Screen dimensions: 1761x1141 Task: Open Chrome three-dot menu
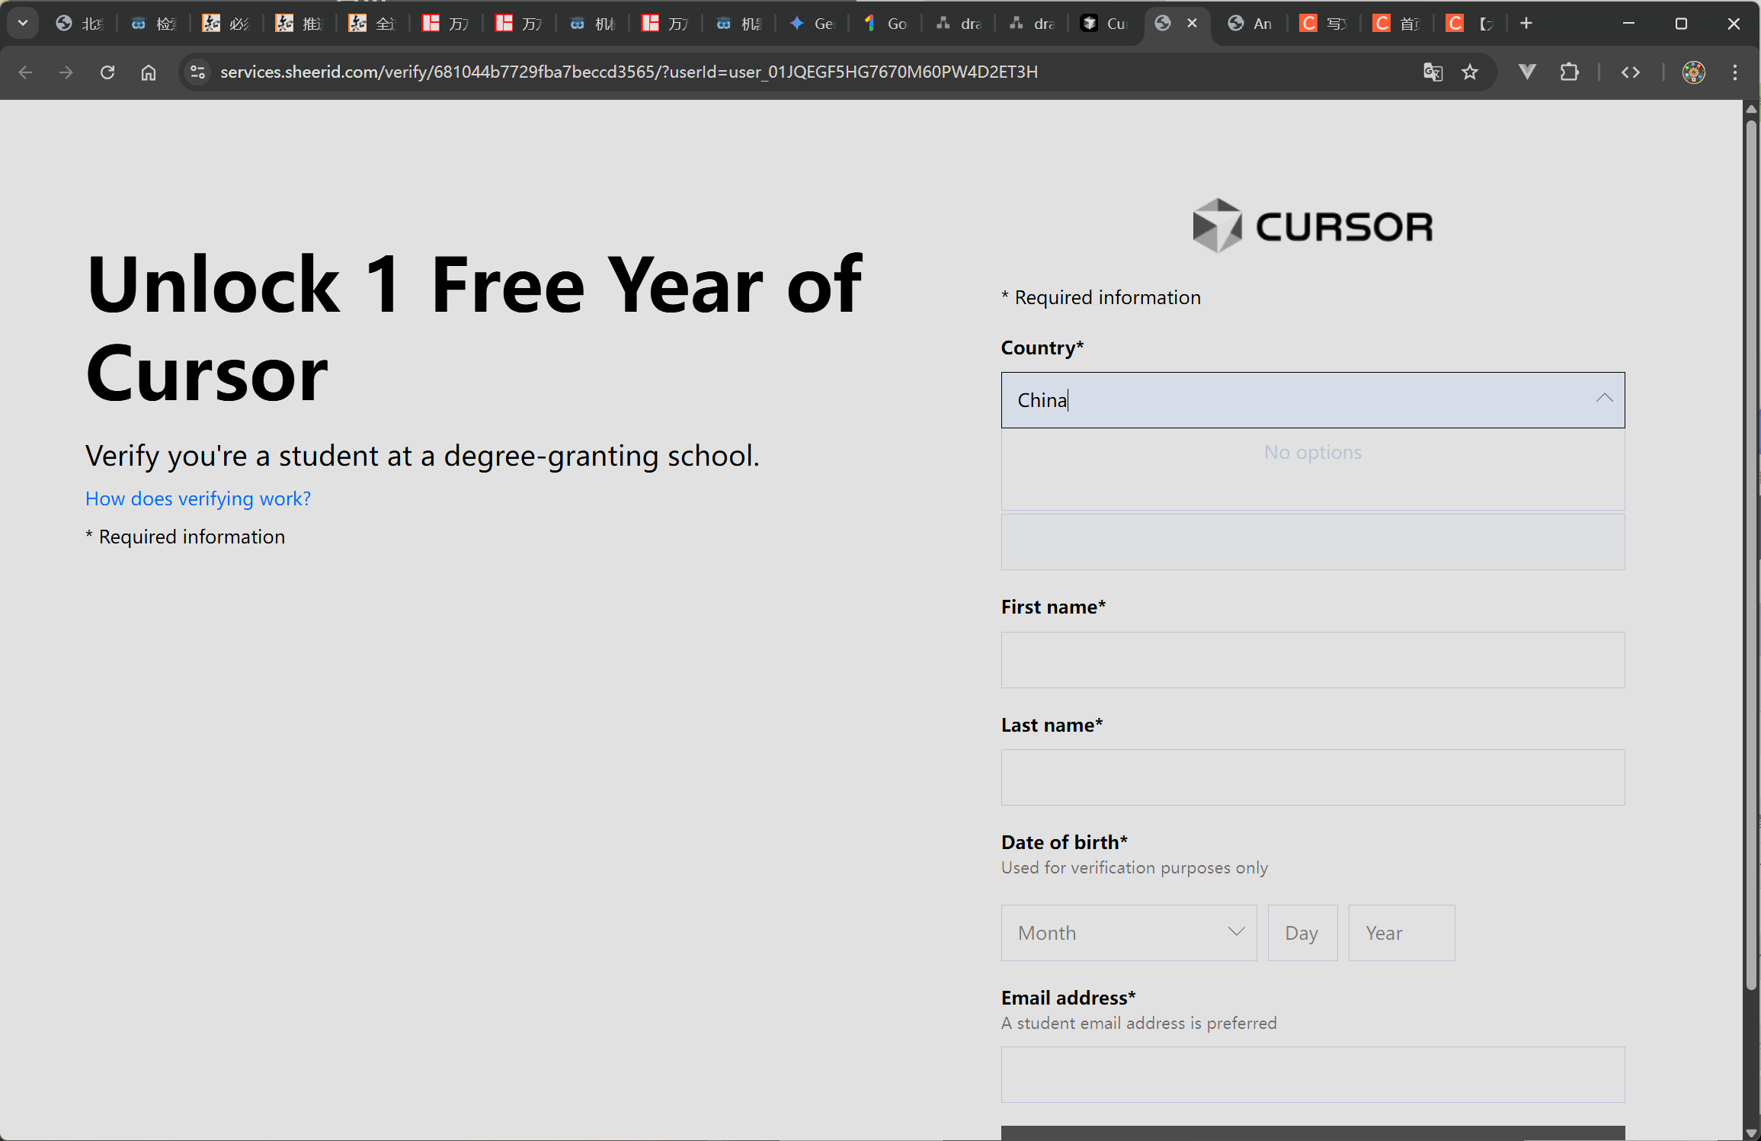(1735, 72)
